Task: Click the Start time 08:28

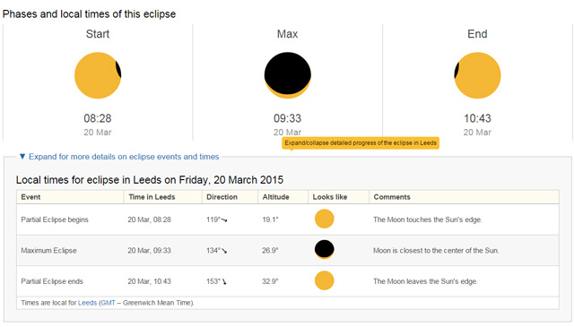Action: [98, 118]
